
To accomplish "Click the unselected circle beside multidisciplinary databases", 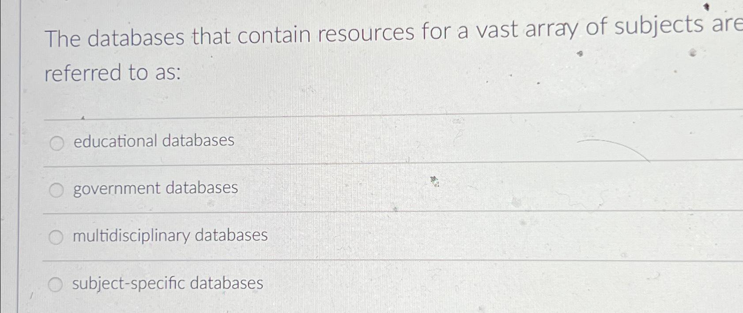I will pyautogui.click(x=57, y=237).
